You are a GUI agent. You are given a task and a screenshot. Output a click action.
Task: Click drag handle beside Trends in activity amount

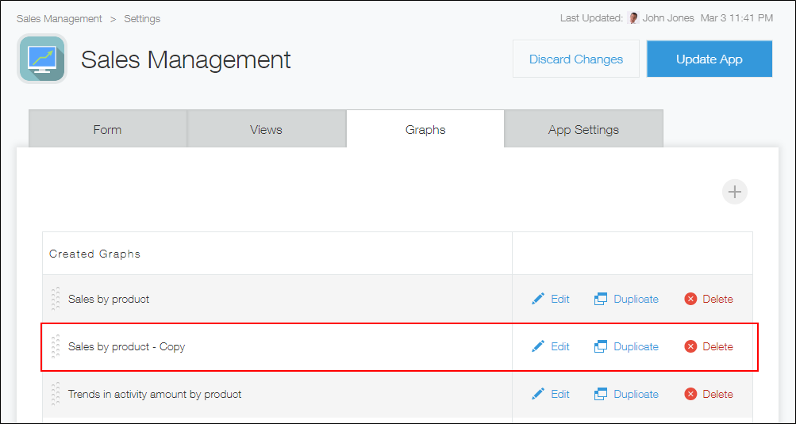tap(56, 394)
